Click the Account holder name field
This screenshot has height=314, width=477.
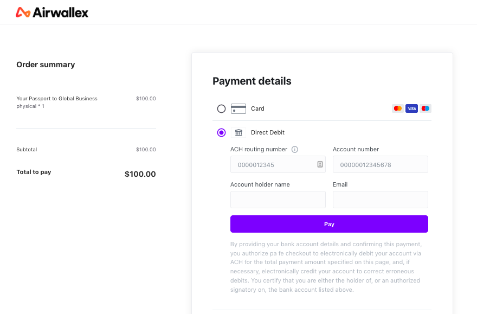click(278, 200)
